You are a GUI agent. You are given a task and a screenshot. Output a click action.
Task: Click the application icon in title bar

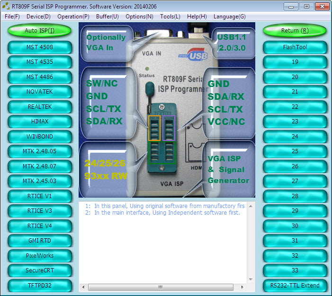tap(6, 6)
